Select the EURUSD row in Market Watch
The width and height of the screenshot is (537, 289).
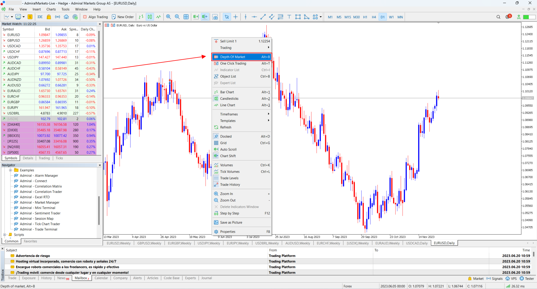pos(49,35)
